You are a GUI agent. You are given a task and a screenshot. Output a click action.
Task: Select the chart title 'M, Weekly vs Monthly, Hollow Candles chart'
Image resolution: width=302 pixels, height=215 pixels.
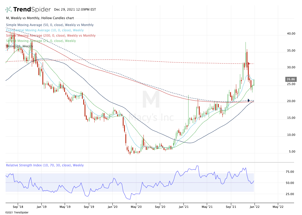[x=40, y=18]
